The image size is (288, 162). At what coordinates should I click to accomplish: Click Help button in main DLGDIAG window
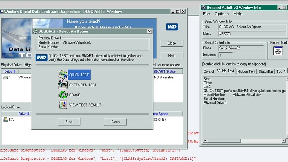pos(172,56)
